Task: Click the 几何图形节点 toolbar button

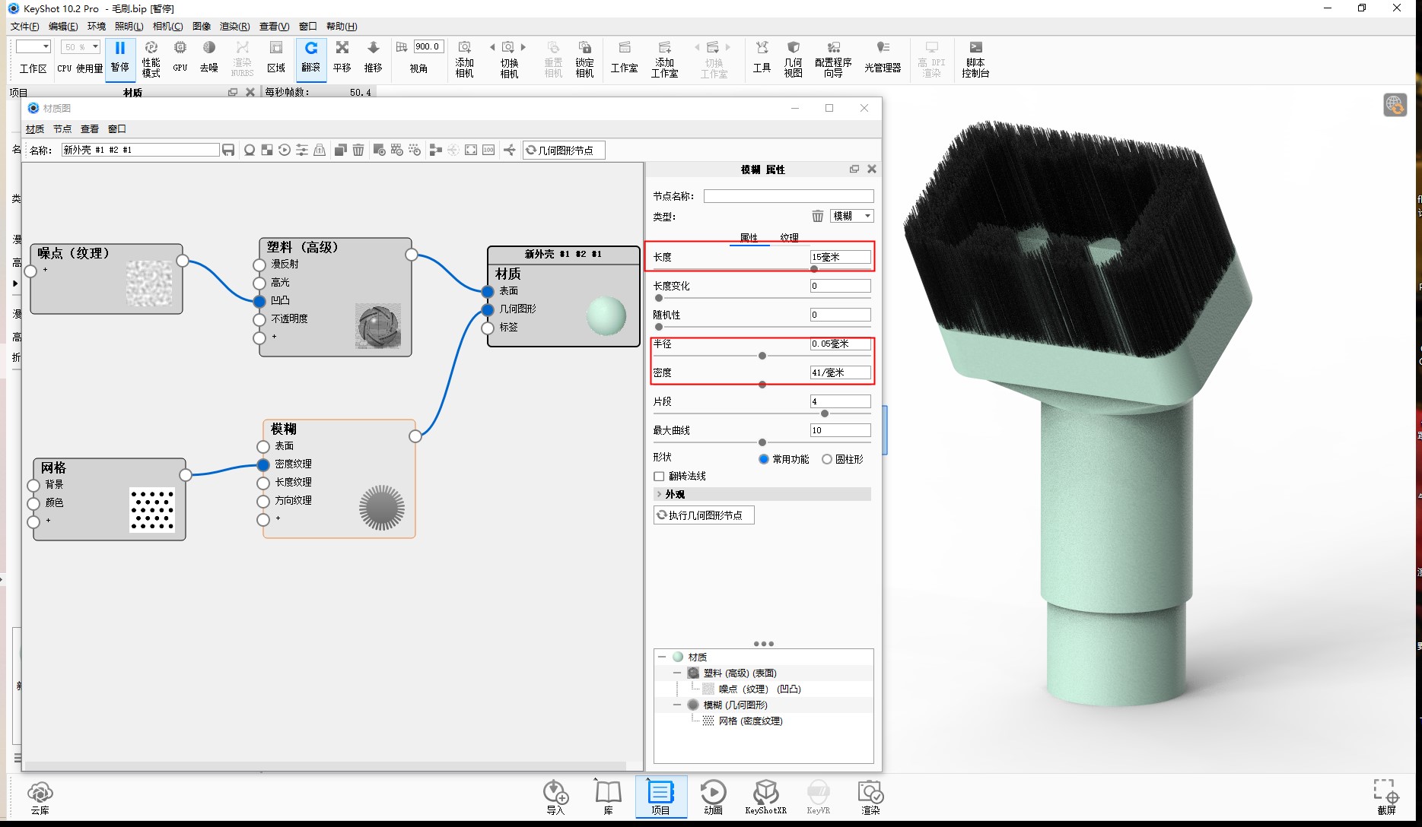Action: [x=564, y=151]
